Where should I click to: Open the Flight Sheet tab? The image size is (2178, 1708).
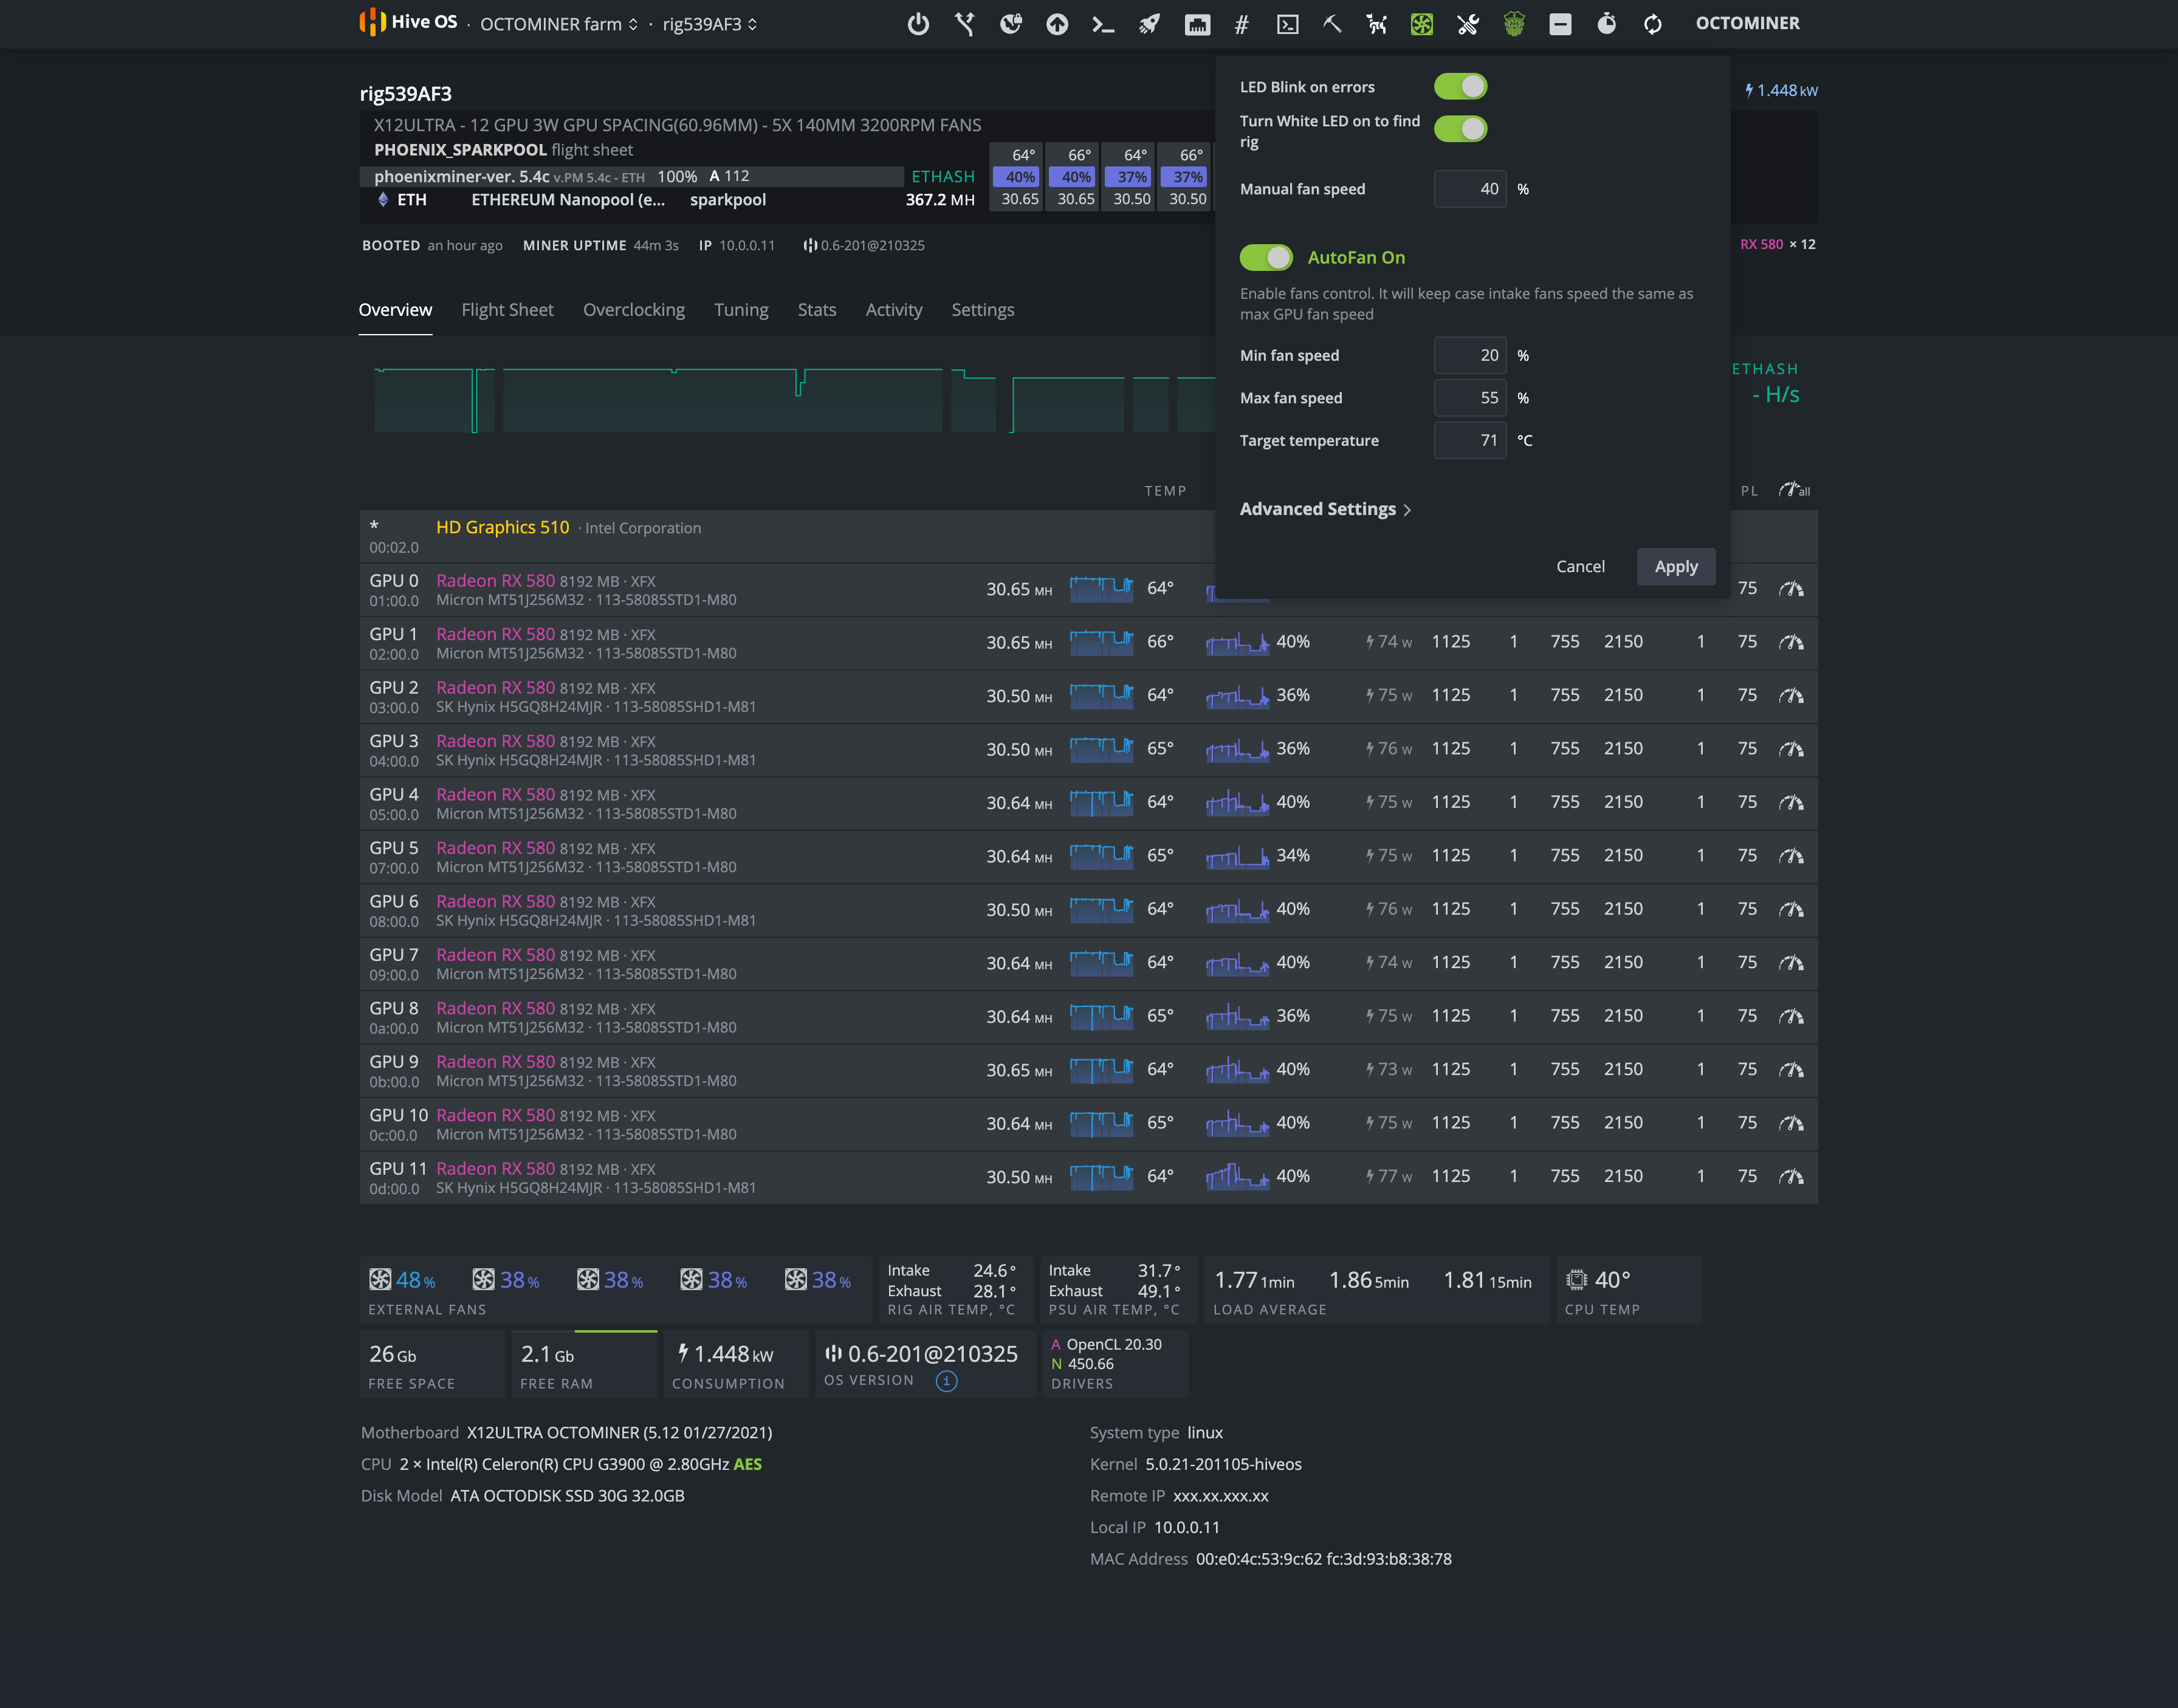507,310
